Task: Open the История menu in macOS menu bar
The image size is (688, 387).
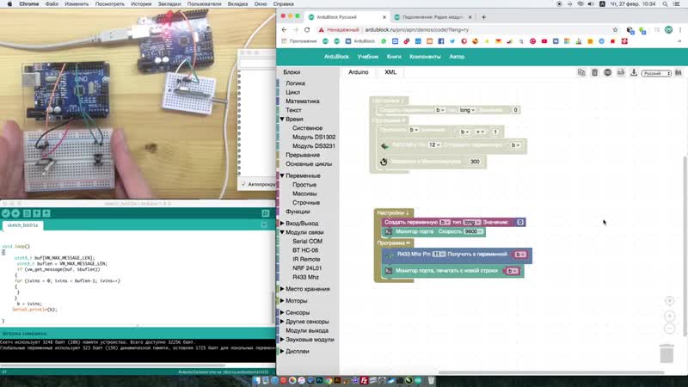Action: point(141,4)
